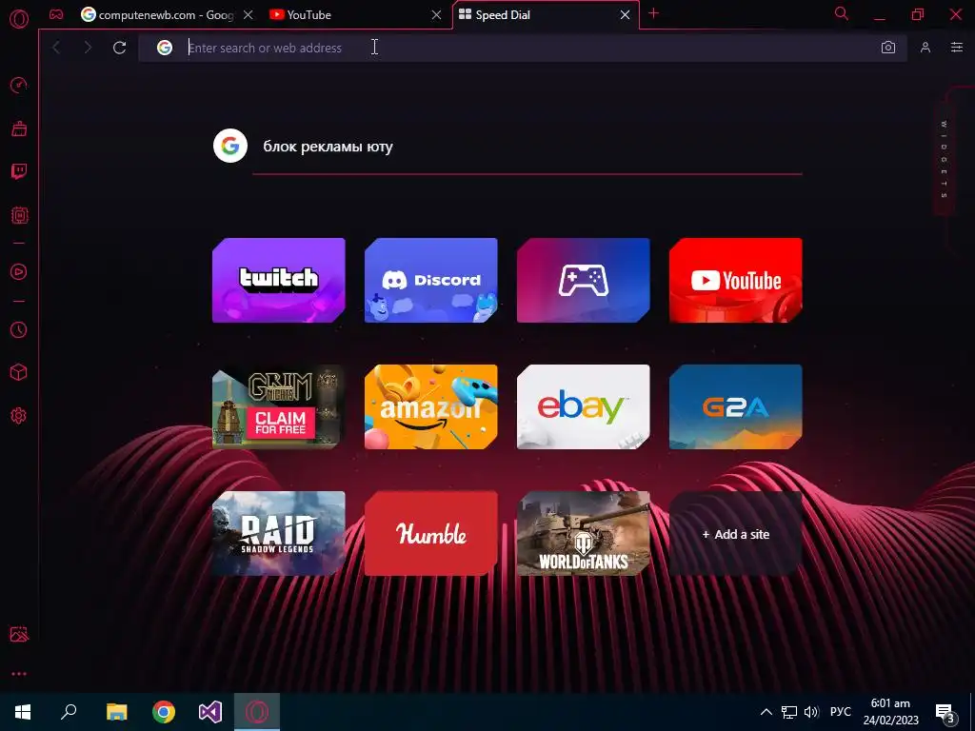Open GX Corner gamepad tab icon

(56, 14)
